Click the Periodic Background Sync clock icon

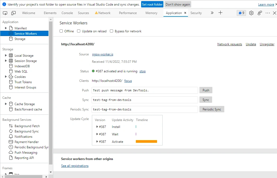(11, 147)
